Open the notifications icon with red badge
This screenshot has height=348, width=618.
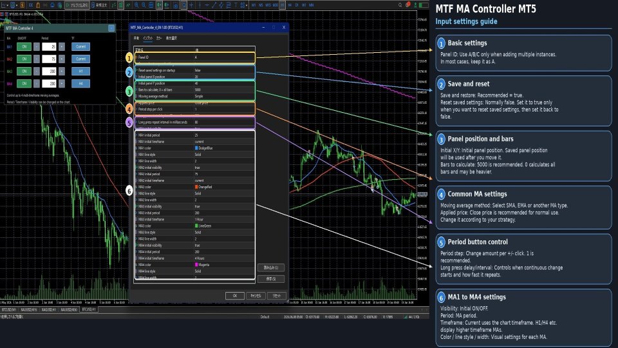[408, 5]
